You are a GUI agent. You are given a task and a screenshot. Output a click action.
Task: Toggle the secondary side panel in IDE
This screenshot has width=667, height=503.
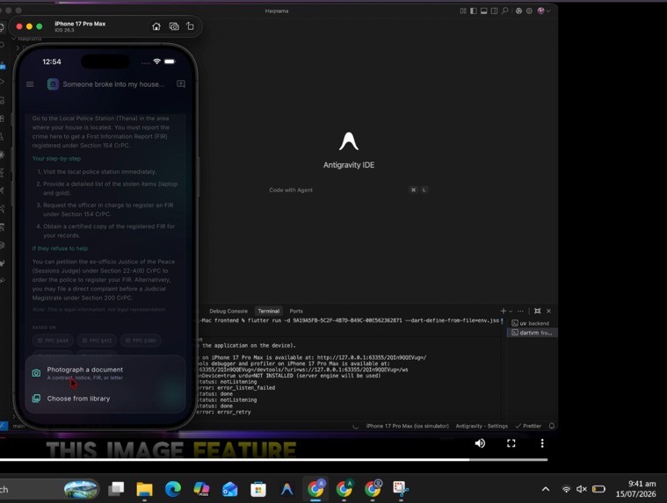494,11
